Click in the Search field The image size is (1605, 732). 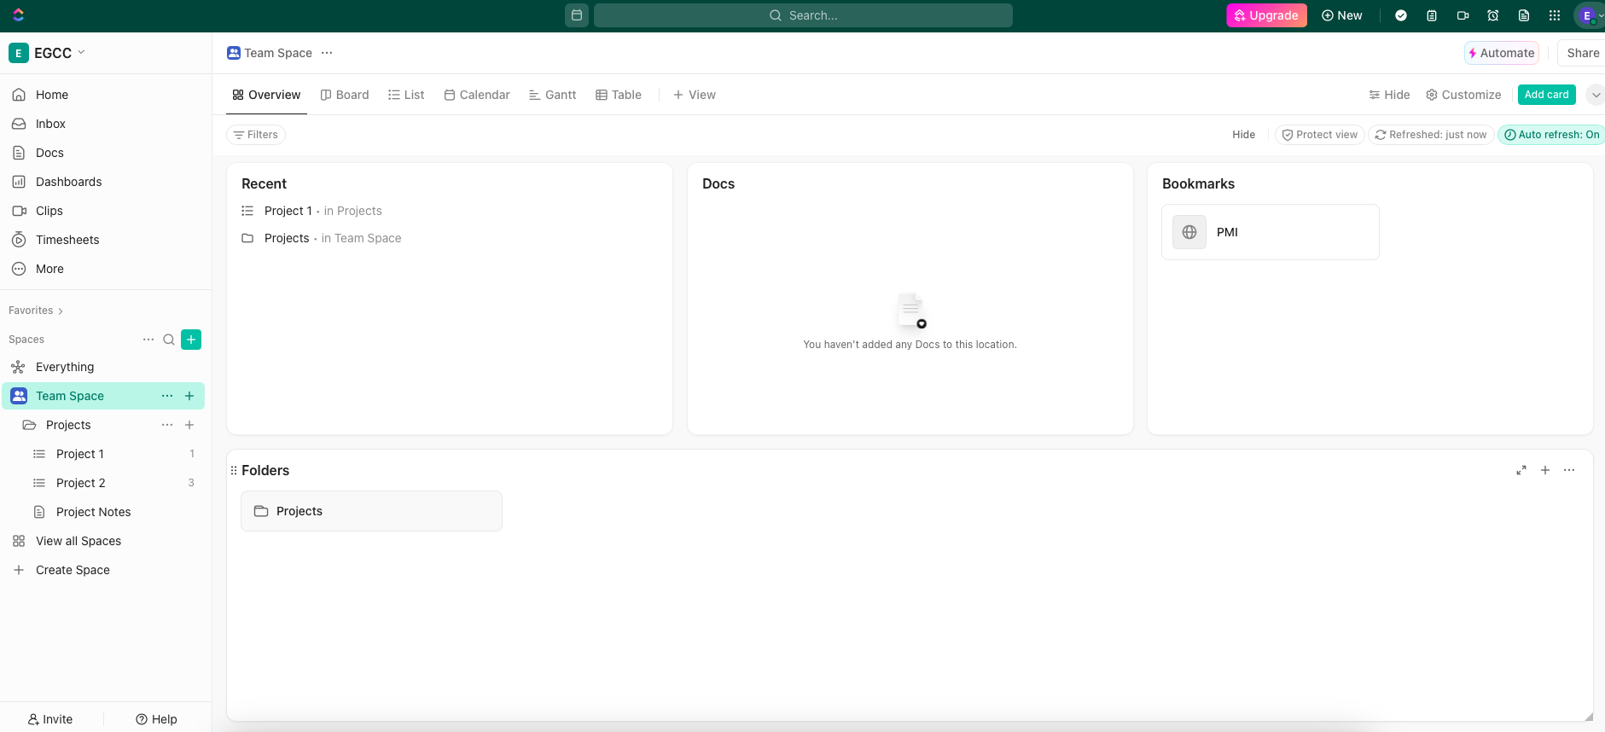(803, 15)
